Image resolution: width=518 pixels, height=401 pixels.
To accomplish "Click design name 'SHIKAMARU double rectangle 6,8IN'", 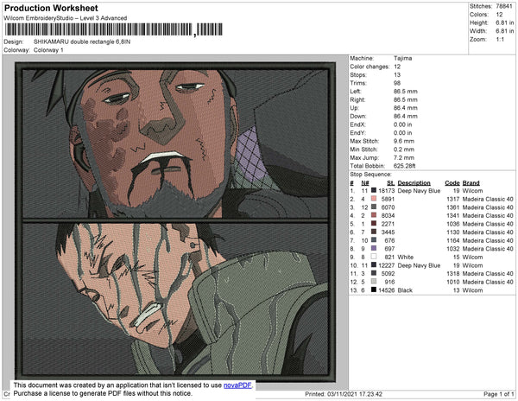I will coord(82,42).
